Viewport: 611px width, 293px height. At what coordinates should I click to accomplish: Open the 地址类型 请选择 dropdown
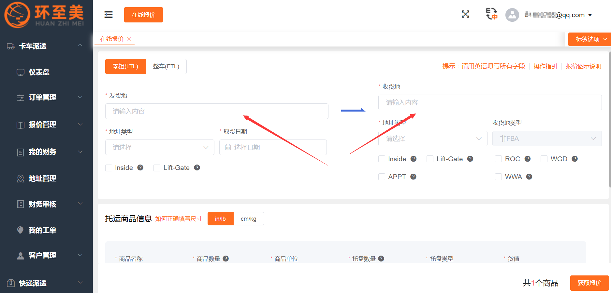(432, 139)
